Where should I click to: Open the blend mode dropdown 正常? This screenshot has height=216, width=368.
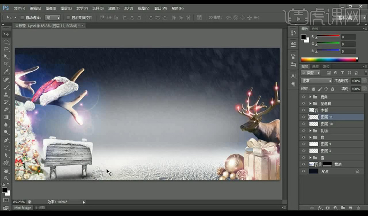316,81
